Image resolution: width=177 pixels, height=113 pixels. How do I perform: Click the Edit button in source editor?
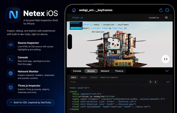click(x=74, y=77)
